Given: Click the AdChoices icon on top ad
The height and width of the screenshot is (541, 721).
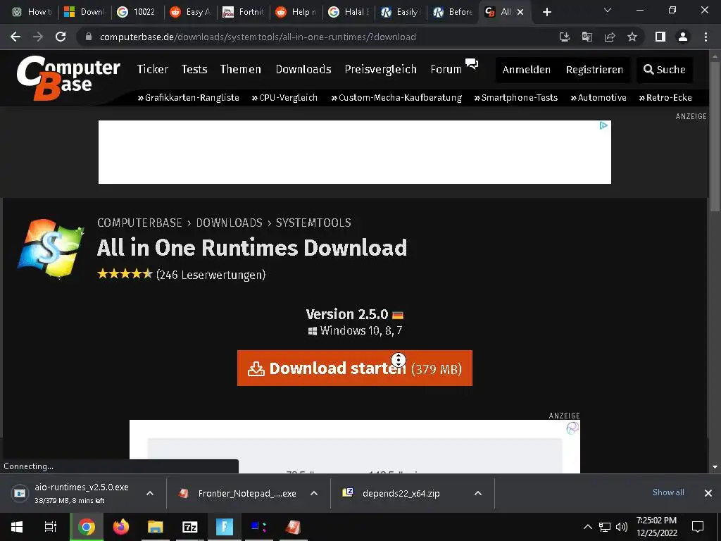Looking at the screenshot, I should pos(603,125).
